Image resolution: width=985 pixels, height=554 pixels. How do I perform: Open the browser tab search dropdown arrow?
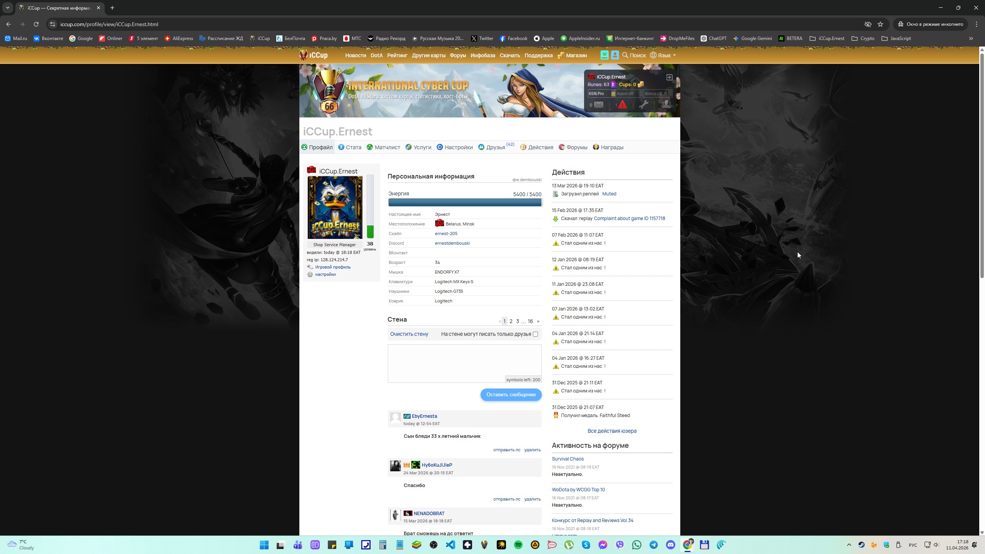click(x=7, y=8)
